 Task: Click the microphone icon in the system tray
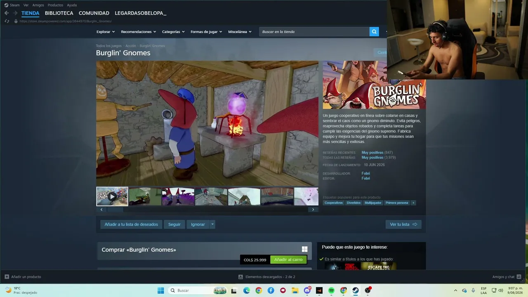pyautogui.click(x=473, y=290)
